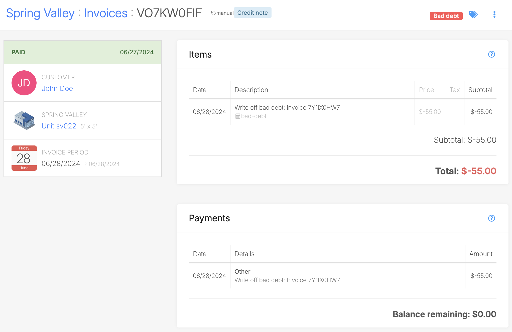Click the Bad debt label

(x=446, y=16)
